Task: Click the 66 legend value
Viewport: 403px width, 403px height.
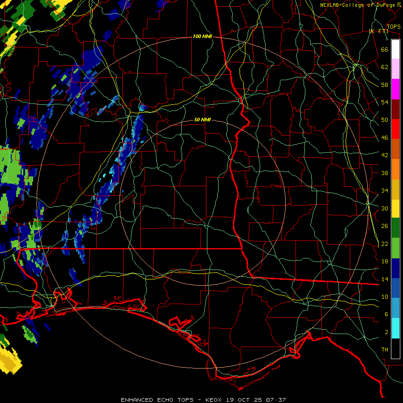Action: pyautogui.click(x=385, y=49)
